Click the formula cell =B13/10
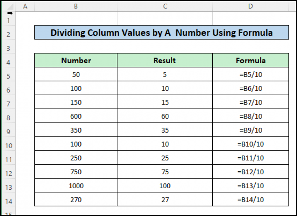297x216 pixels. point(251,186)
